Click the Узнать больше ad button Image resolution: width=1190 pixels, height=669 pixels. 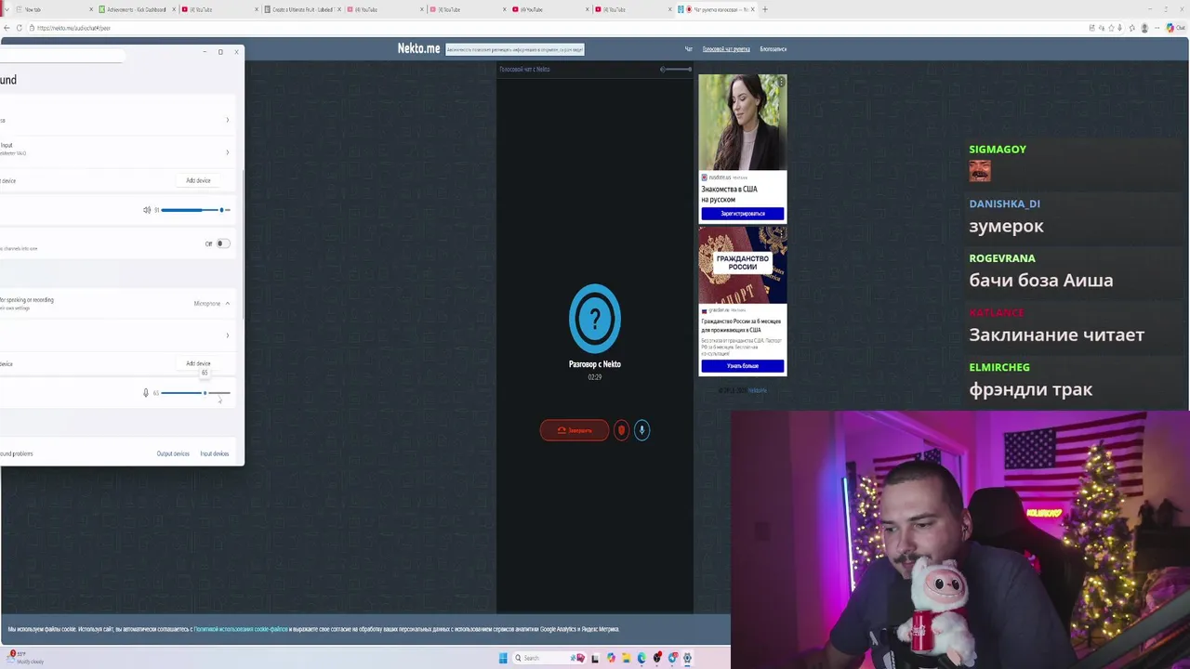[743, 366]
